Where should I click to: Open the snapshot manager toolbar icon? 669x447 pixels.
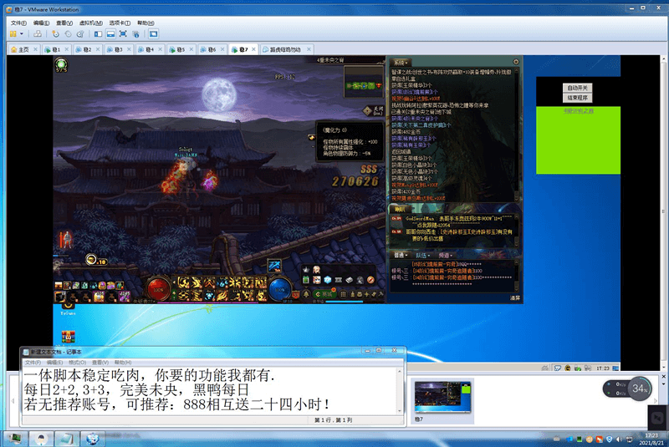click(x=79, y=33)
